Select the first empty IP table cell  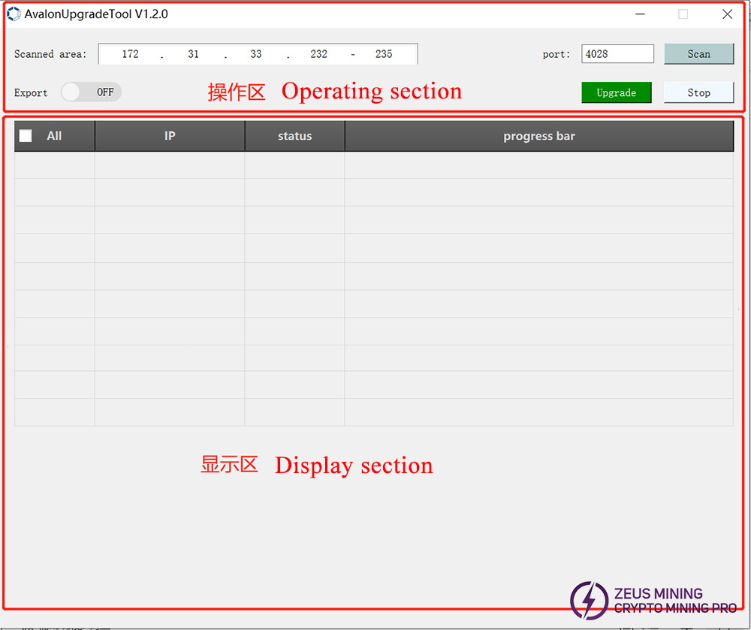170,165
